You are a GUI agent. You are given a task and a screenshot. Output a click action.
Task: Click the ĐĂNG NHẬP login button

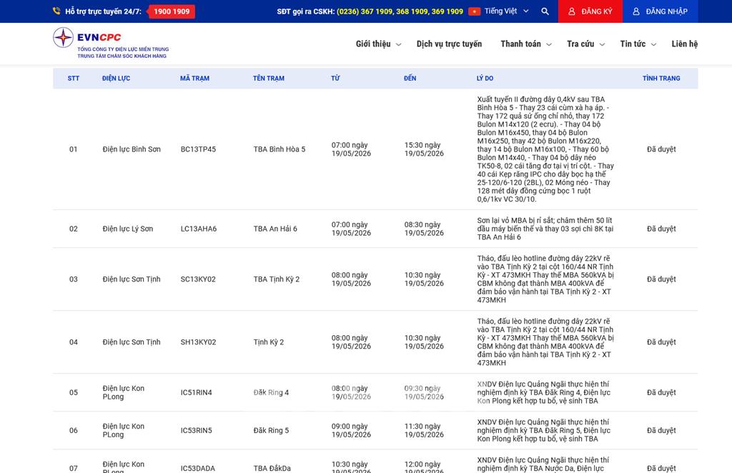tap(660, 11)
